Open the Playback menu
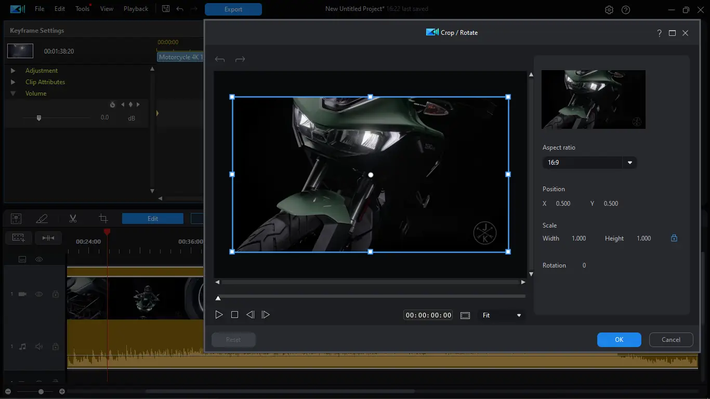The height and width of the screenshot is (399, 710). (x=136, y=9)
